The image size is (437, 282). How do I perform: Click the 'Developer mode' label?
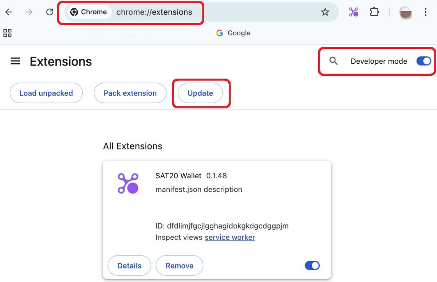pyautogui.click(x=379, y=61)
